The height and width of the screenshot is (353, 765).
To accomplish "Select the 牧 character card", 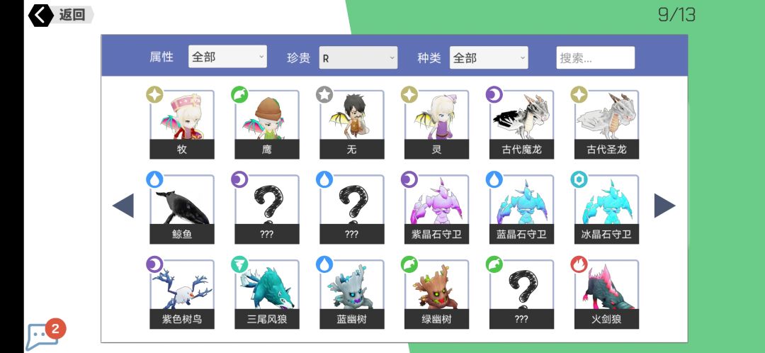I will (182, 125).
